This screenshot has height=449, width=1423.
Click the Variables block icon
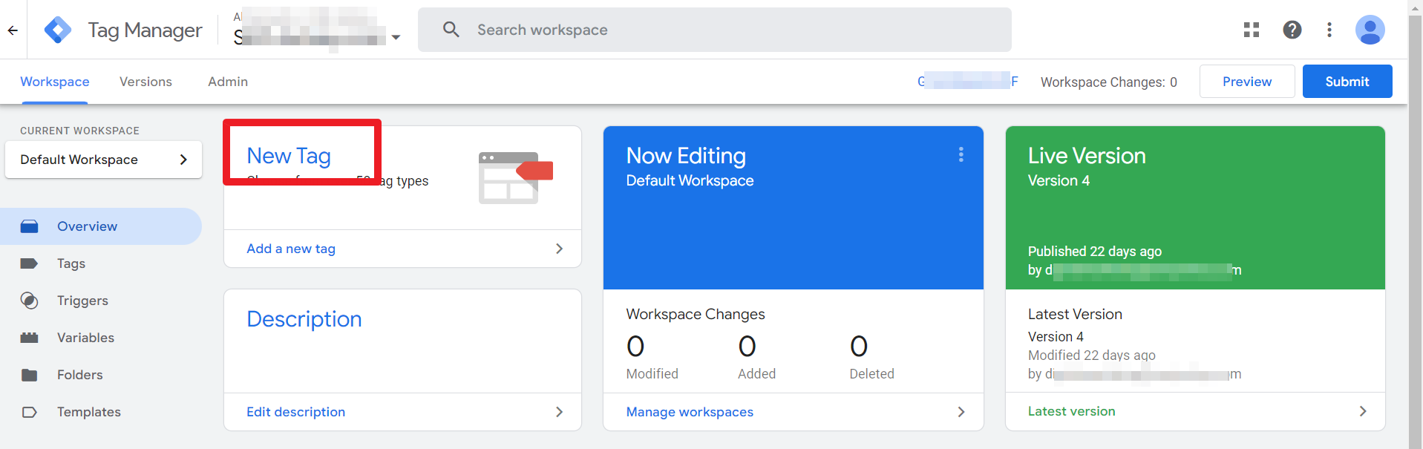pyautogui.click(x=29, y=338)
